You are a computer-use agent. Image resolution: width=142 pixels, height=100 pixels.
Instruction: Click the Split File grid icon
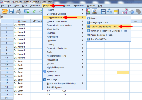(x=103, y=11)
